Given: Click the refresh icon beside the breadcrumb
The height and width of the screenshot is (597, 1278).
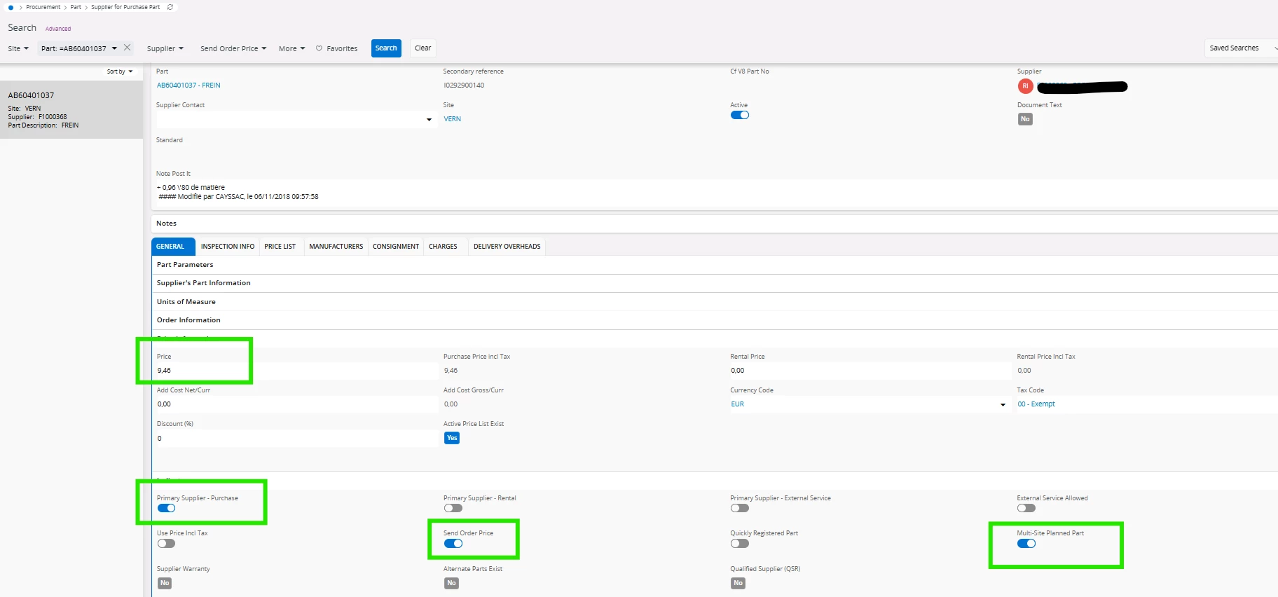Looking at the screenshot, I should 170,7.
